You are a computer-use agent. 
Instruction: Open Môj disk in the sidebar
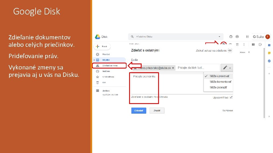coord(109,60)
